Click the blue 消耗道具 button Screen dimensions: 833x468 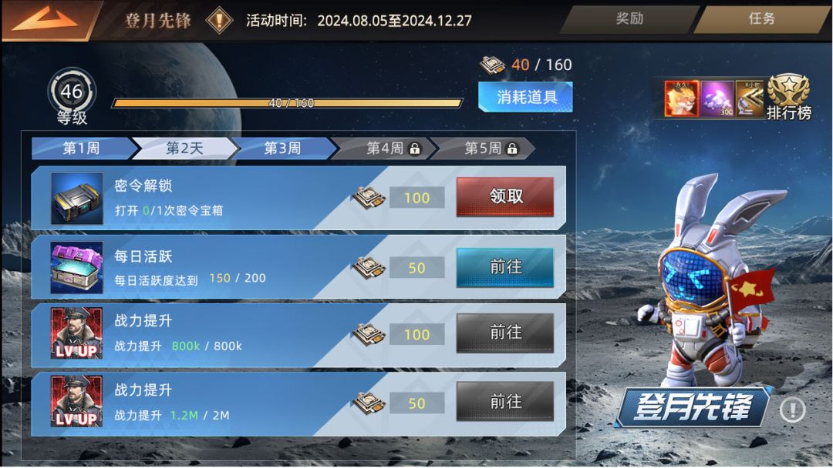tap(525, 97)
